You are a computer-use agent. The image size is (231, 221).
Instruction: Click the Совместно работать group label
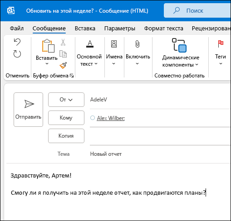click(179, 76)
